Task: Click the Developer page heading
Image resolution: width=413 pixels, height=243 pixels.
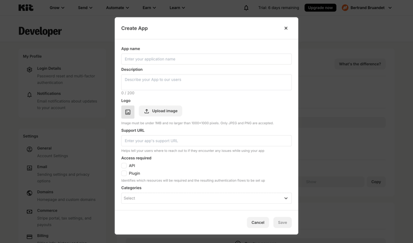Action: point(40,31)
